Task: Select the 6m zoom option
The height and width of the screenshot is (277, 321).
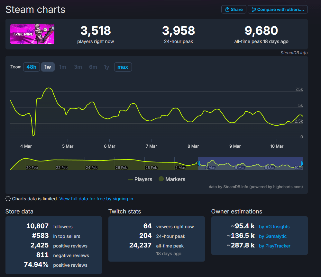Action: click(x=93, y=67)
